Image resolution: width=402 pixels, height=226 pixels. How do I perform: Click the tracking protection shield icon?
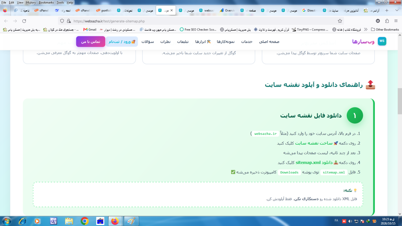(x=62, y=21)
